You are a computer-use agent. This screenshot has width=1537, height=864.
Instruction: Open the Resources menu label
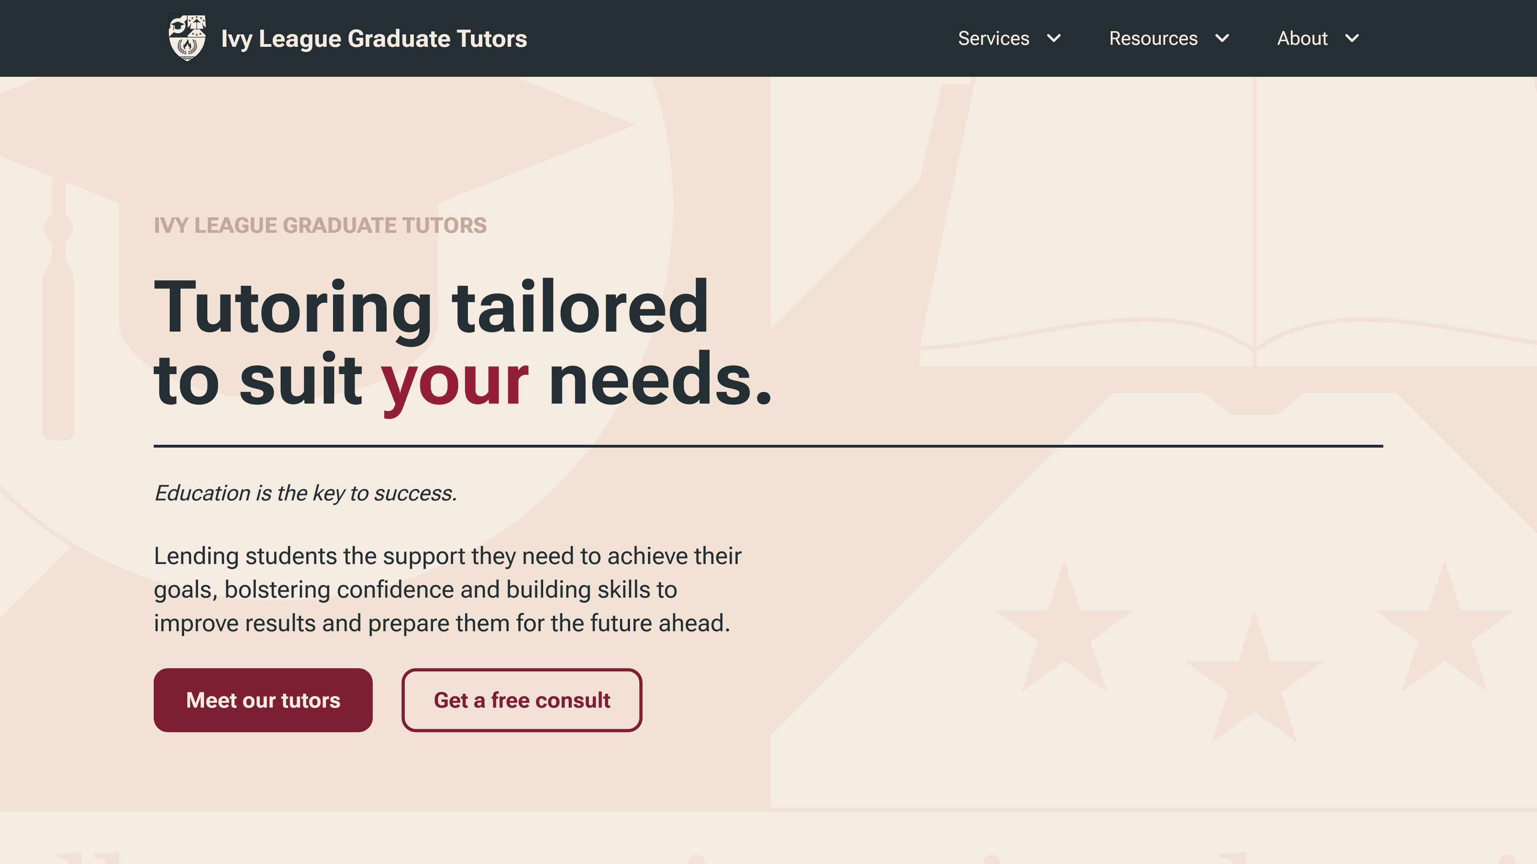coord(1153,38)
